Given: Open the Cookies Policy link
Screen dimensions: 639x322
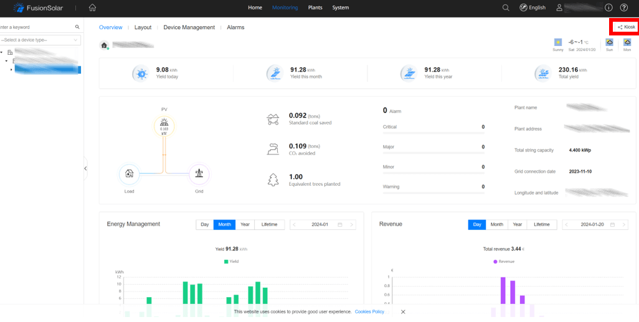Looking at the screenshot, I should click(369, 311).
